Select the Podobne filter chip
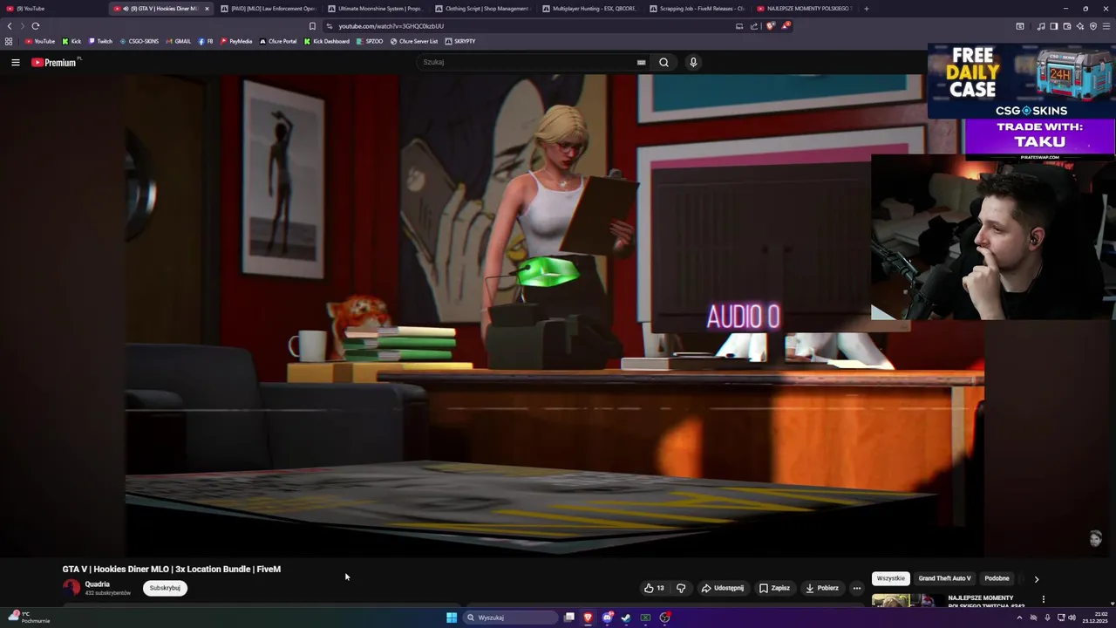 coord(997,578)
